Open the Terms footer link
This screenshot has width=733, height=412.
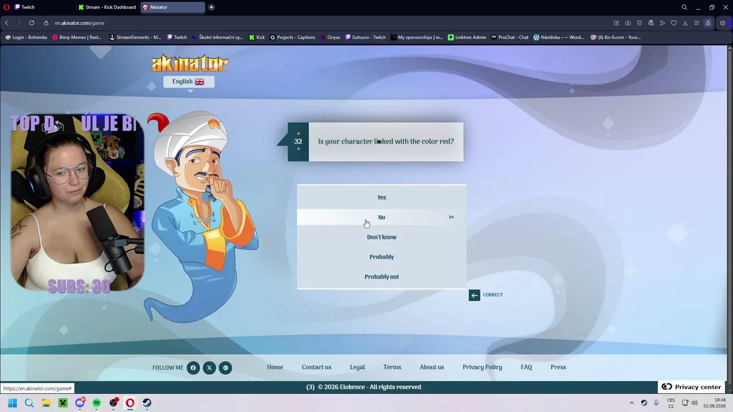pyautogui.click(x=392, y=367)
